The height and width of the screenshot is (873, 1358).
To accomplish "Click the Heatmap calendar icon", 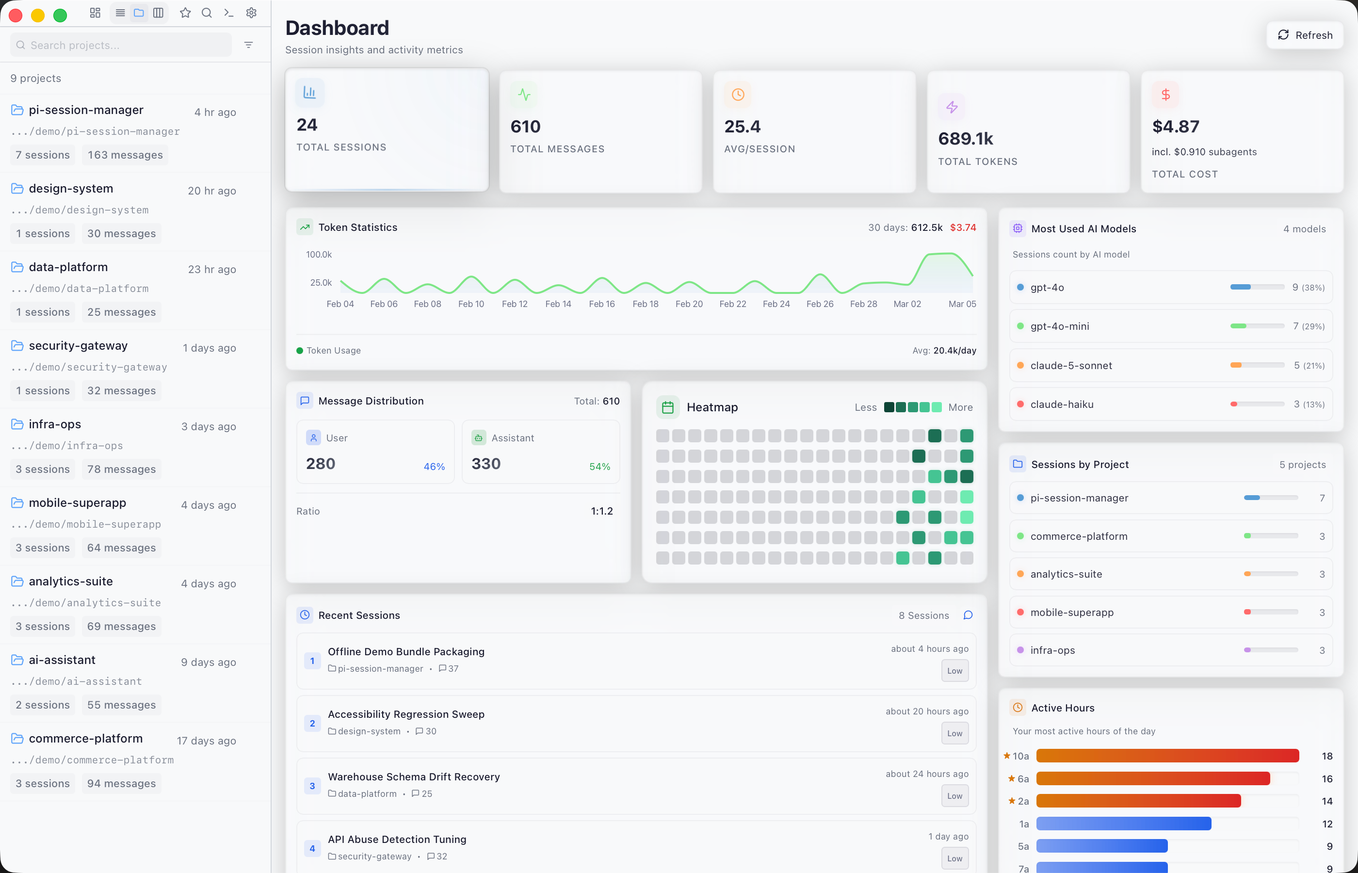I will (x=668, y=407).
